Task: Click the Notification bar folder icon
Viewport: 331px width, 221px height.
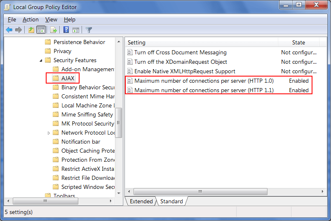Action: [56, 142]
